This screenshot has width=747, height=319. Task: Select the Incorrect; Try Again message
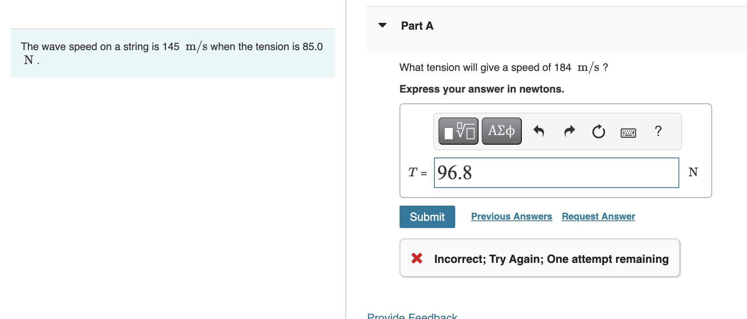551,259
